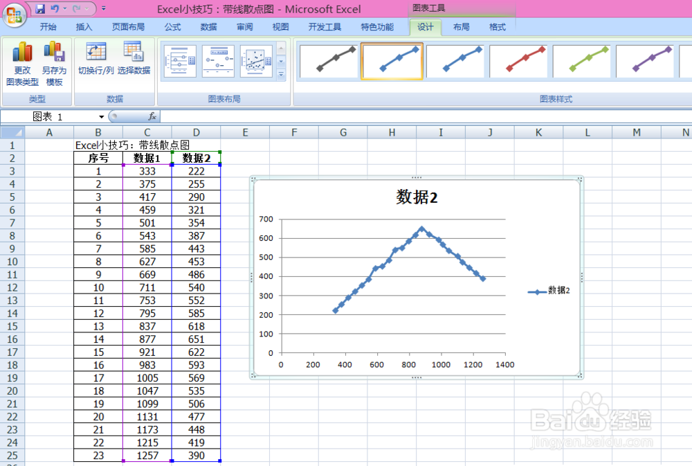
Task: Select column K header
Action: coord(538,132)
